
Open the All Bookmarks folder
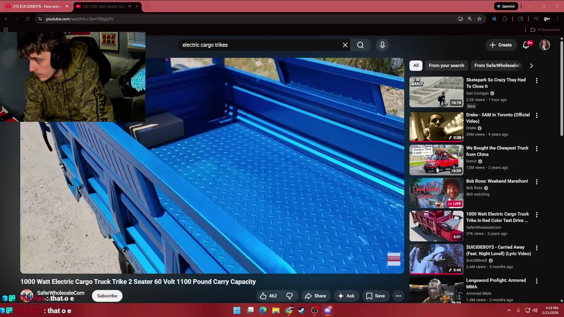click(x=545, y=29)
